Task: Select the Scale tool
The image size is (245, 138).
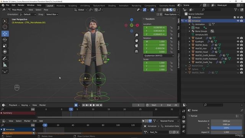Action: coord(5,46)
